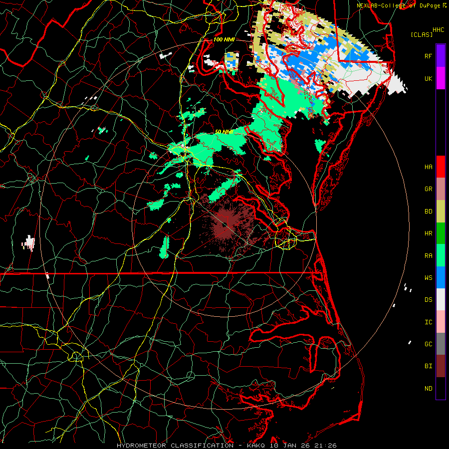Click the GR legend label
This screenshot has width=449, height=449.
(x=428, y=189)
